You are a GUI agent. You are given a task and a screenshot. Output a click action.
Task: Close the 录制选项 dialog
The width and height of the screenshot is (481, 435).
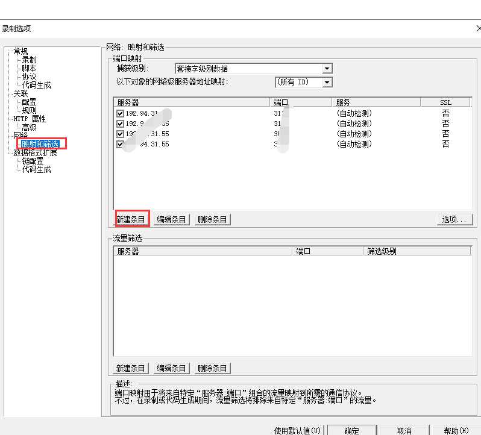[478, 29]
